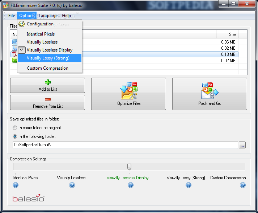Choose Visually Lossy (Strong) menu entry

[49, 58]
